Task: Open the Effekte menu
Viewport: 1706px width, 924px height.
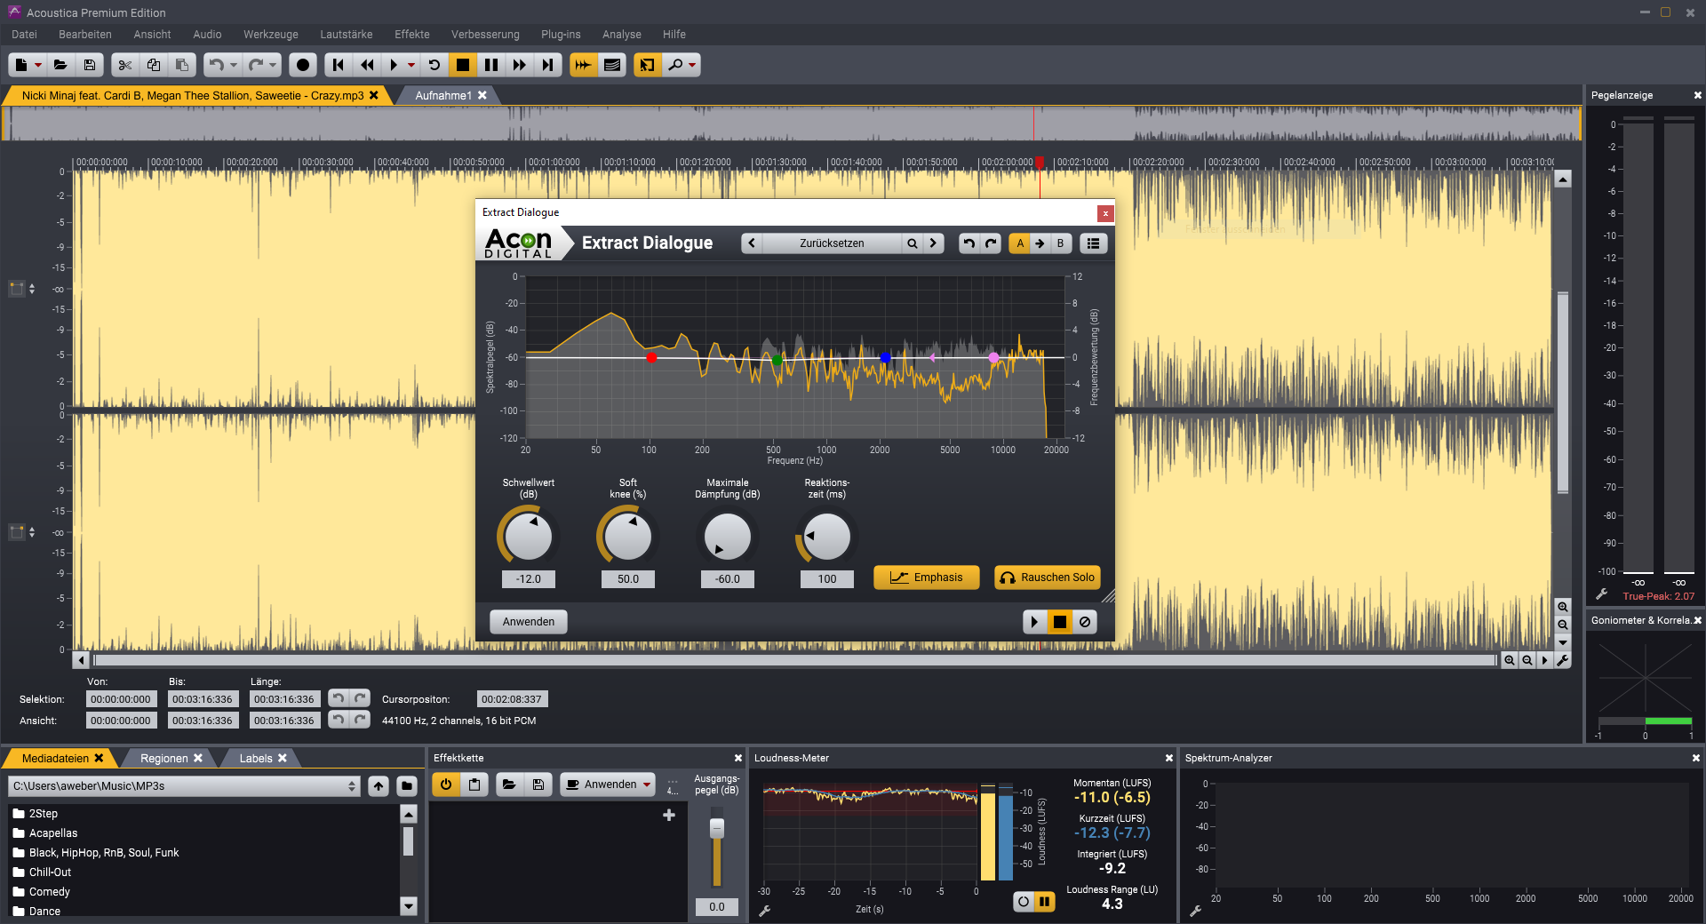Action: coord(411,35)
